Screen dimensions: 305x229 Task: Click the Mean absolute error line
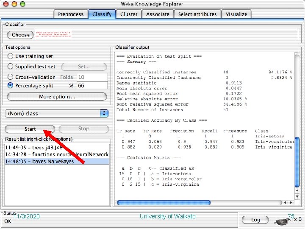(179, 88)
